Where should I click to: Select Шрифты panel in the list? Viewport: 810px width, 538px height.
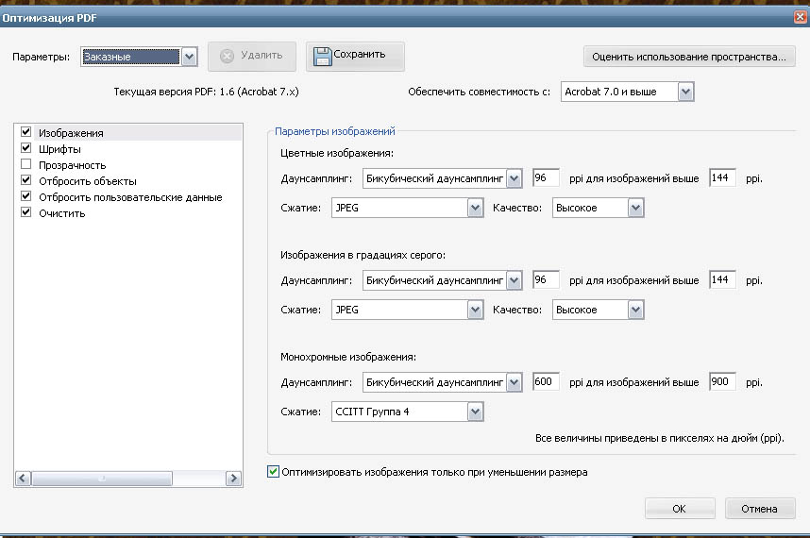[59, 149]
